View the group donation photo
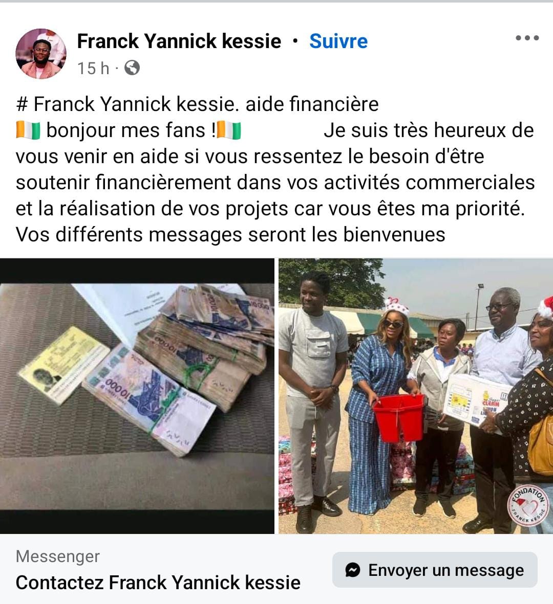 pyautogui.click(x=416, y=396)
